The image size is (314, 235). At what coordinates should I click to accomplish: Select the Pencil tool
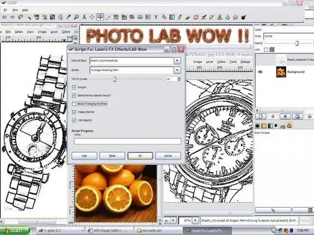[x=180, y=18]
